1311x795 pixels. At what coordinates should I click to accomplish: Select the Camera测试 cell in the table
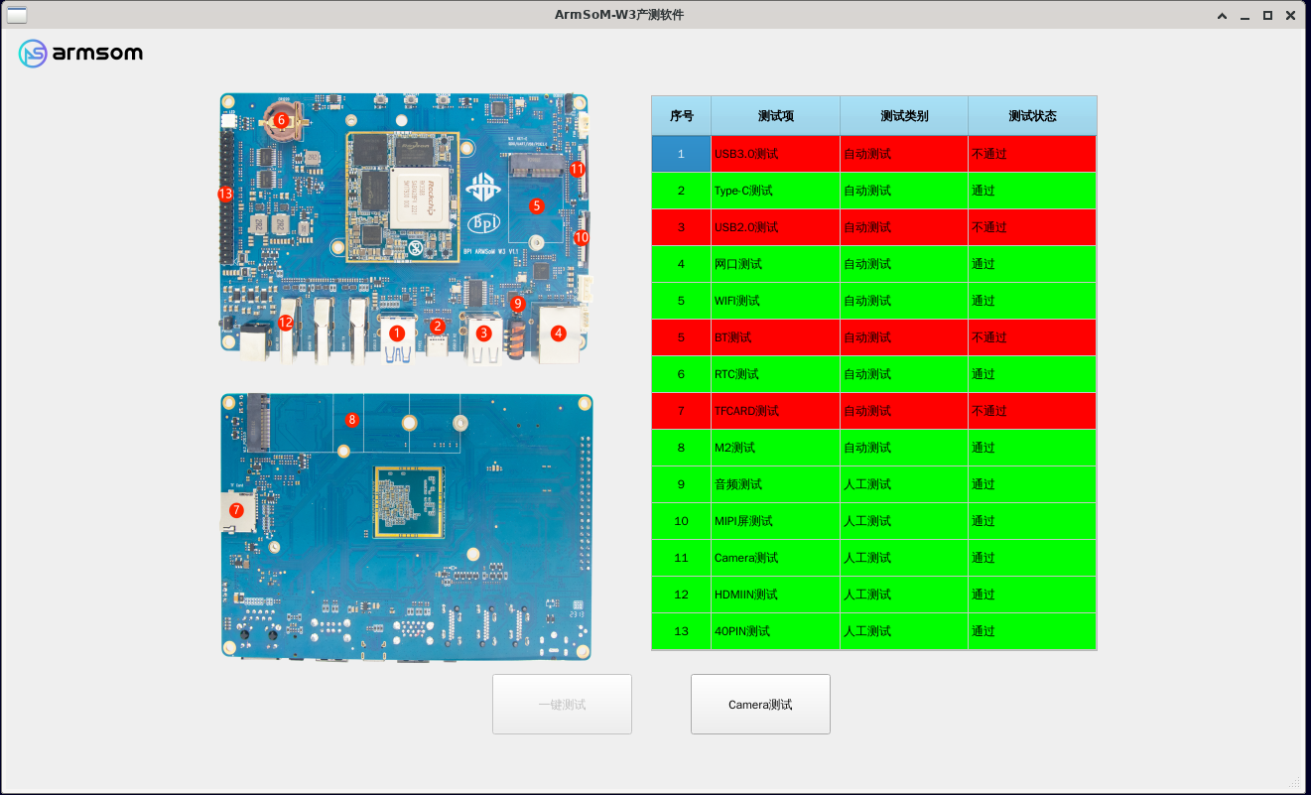tap(776, 558)
